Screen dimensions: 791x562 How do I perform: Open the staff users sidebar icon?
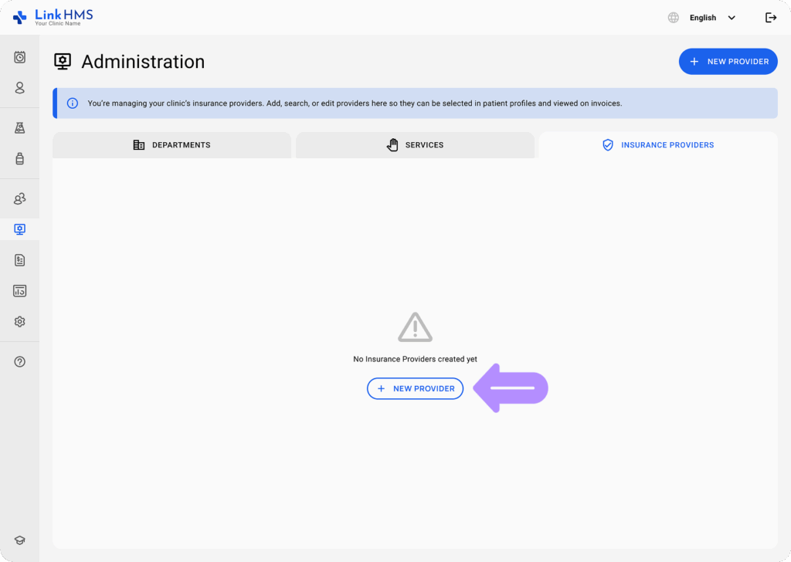pos(19,199)
